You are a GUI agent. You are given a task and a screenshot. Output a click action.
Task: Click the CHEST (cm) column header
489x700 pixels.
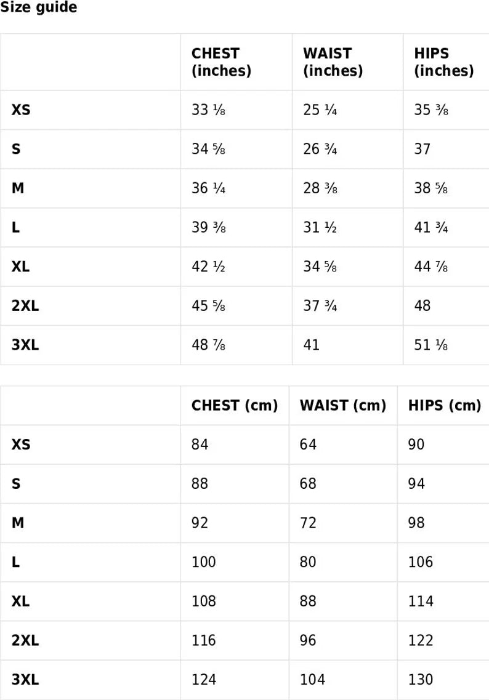(235, 406)
